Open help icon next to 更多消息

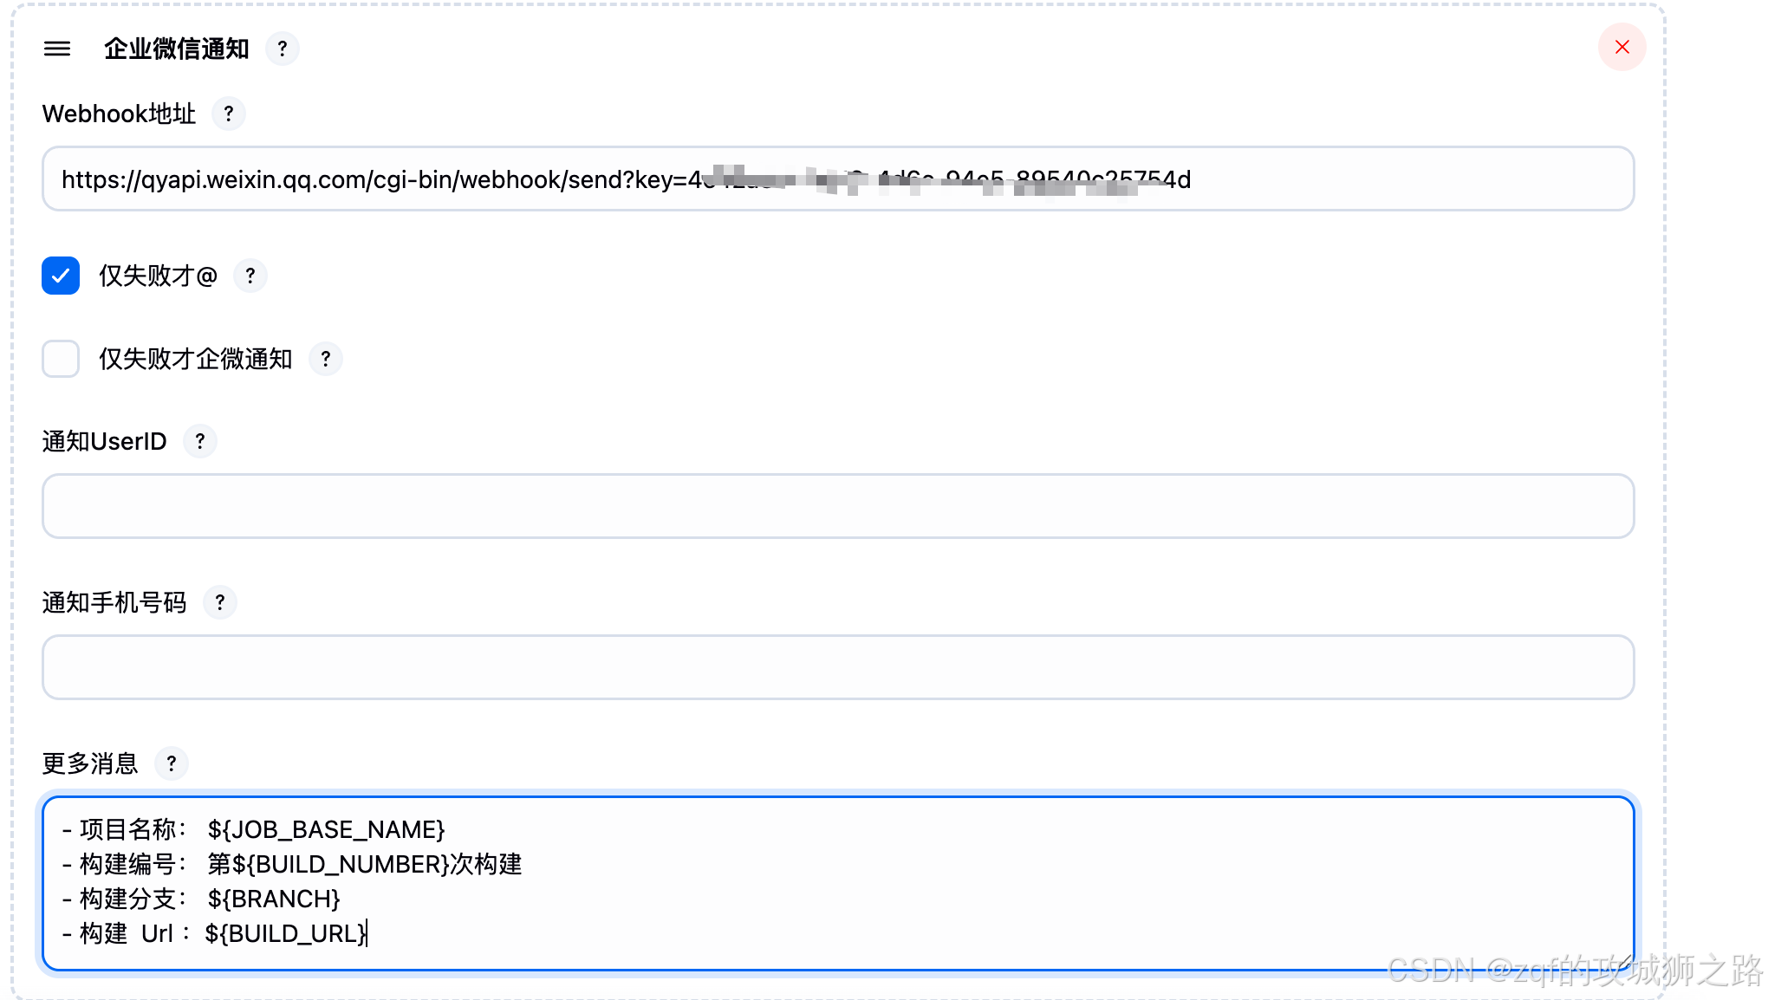pyautogui.click(x=172, y=763)
